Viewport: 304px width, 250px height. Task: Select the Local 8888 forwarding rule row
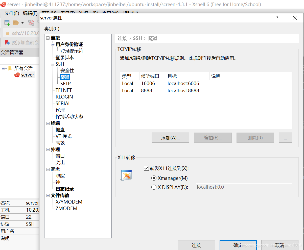pyautogui.click(x=206, y=90)
